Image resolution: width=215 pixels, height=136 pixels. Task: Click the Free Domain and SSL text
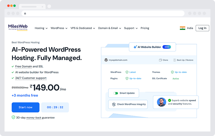(x=29, y=67)
